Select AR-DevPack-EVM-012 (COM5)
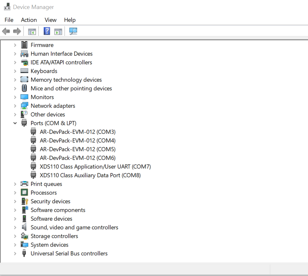The image size is (308, 276). (78, 149)
